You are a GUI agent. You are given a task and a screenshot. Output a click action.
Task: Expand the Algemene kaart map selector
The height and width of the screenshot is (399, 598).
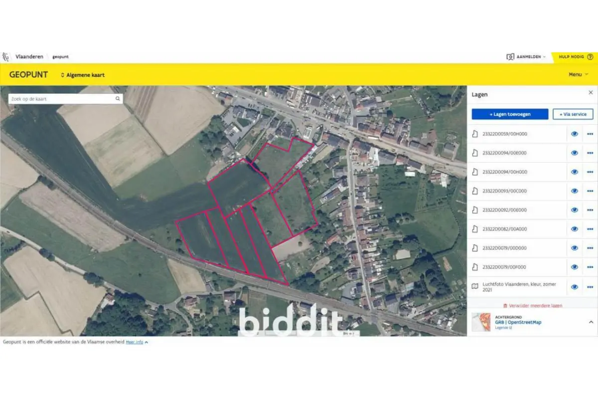click(83, 75)
